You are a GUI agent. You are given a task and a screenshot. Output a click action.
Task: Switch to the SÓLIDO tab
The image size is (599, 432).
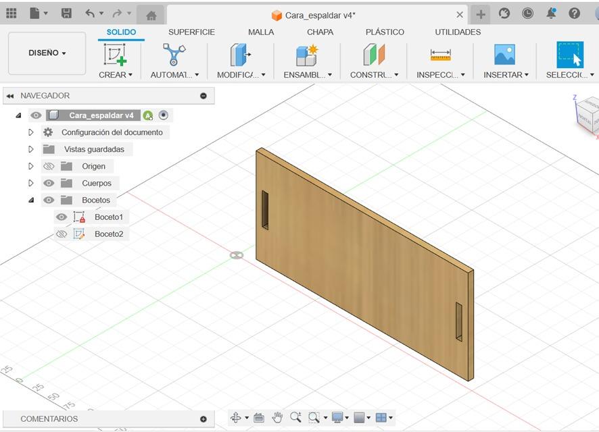[121, 32]
